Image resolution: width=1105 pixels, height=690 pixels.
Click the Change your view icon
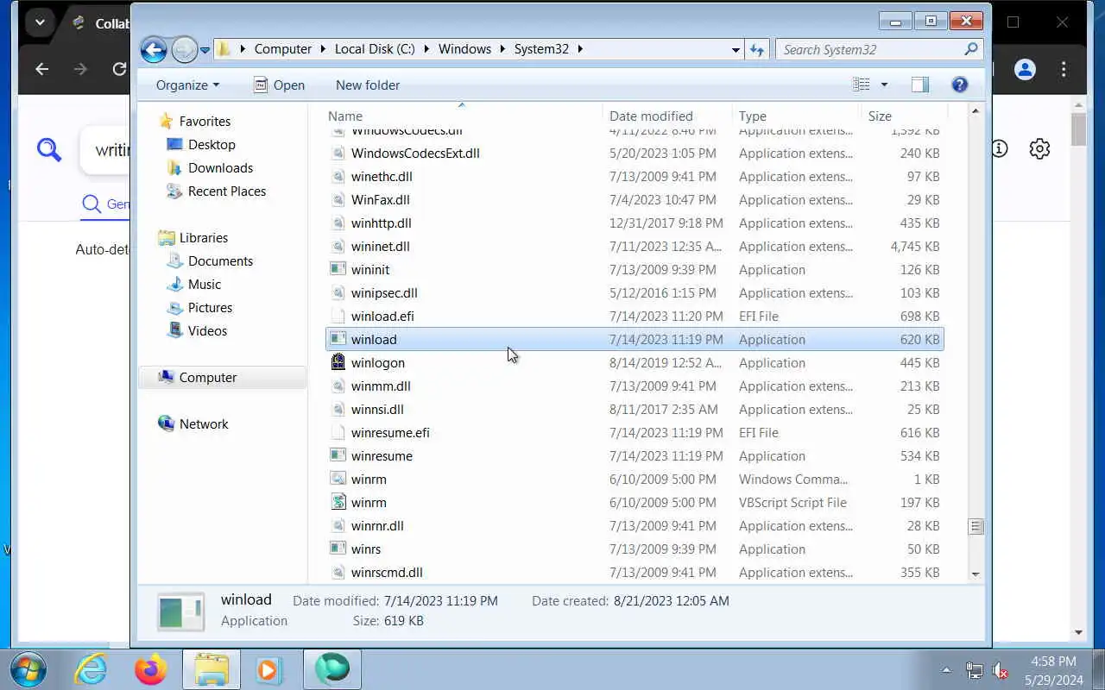tap(861, 85)
